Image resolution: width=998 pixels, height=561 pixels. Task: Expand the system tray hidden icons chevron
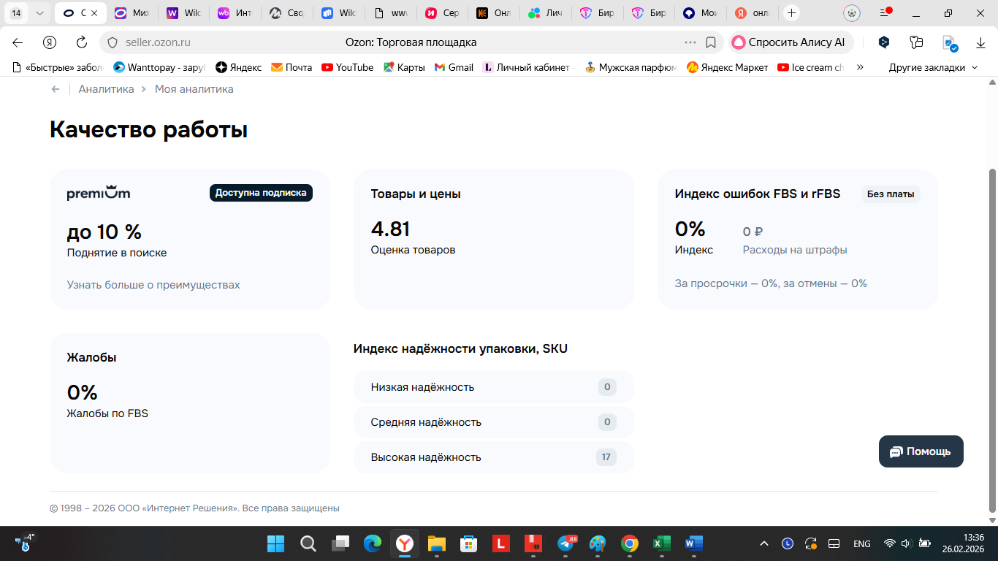[x=764, y=543]
